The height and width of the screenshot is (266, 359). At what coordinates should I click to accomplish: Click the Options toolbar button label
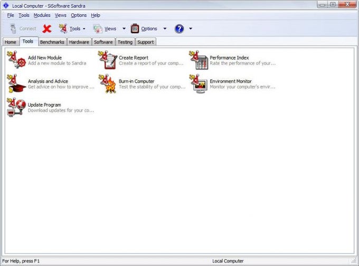pyautogui.click(x=149, y=29)
